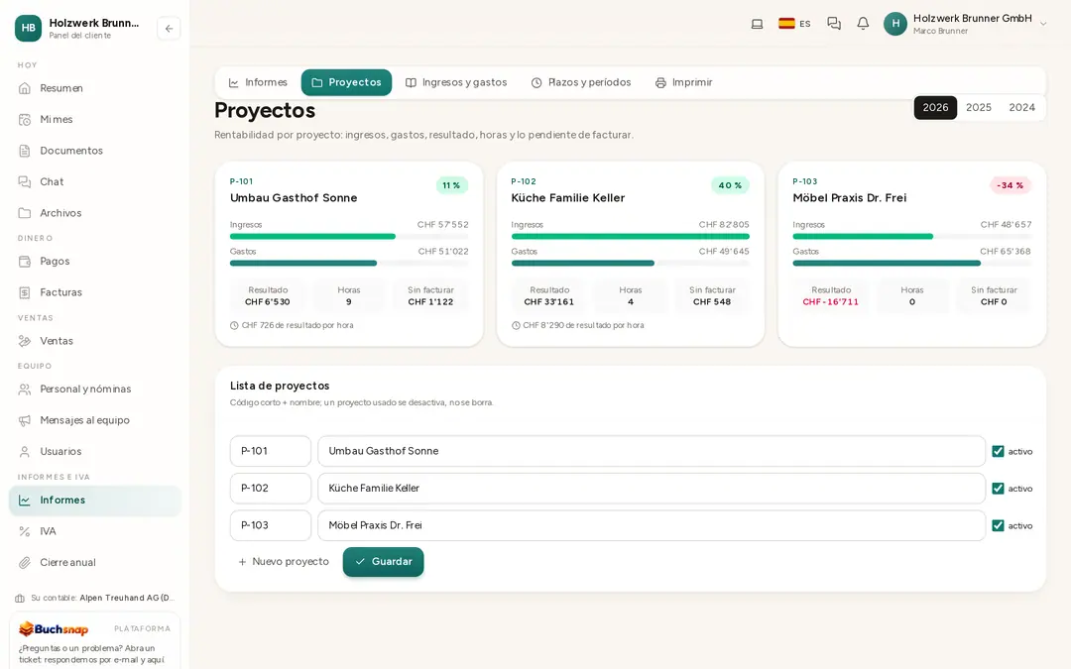Click the 40 % margin badge

coord(730,185)
